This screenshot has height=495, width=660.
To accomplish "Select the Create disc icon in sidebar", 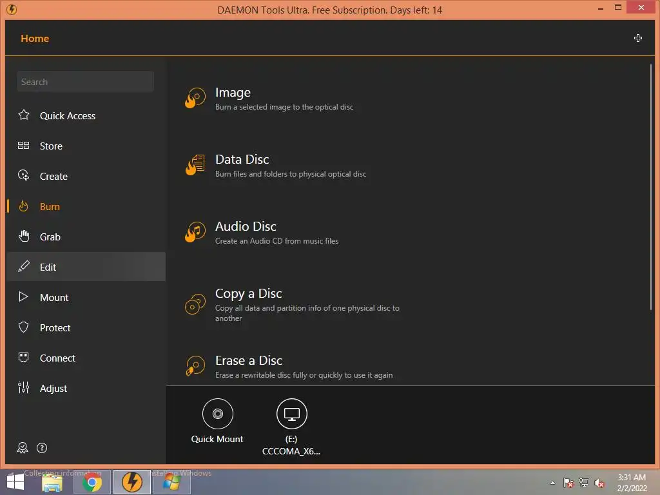I will coord(24,175).
